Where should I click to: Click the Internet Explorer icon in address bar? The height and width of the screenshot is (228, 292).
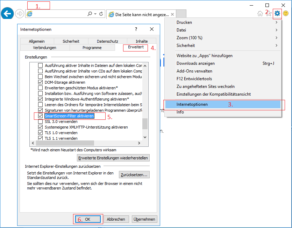(29, 14)
